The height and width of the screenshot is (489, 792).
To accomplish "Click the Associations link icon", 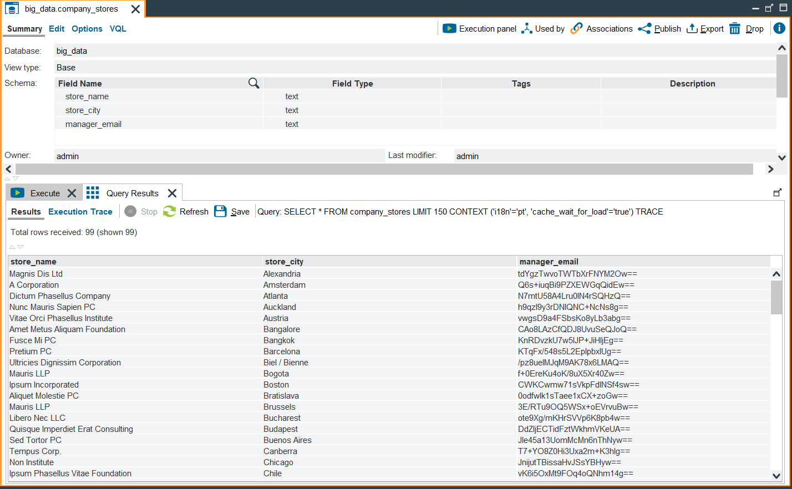I will pos(577,28).
